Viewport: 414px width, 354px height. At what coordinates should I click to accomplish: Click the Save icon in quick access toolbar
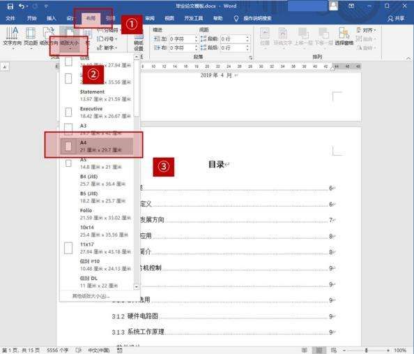point(10,6)
